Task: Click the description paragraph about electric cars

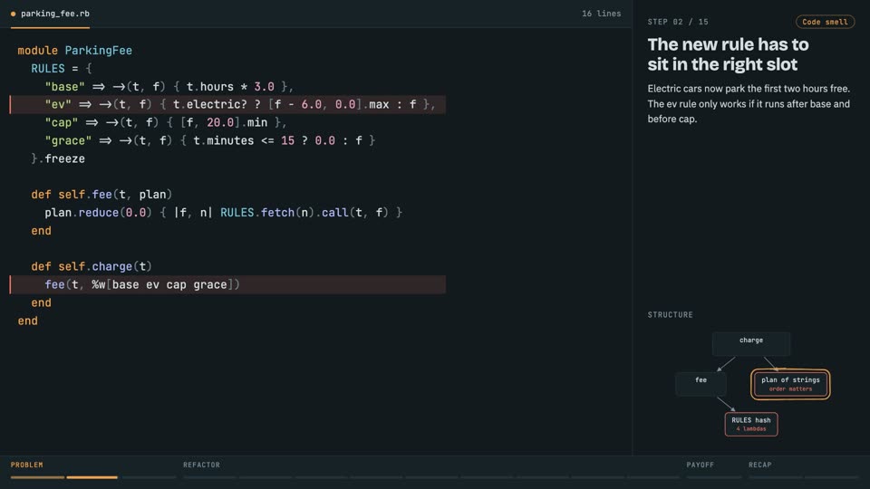Action: pos(749,103)
